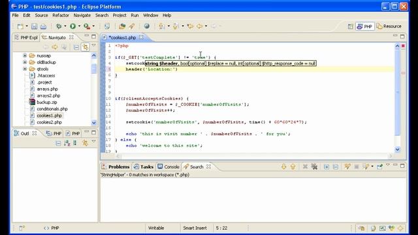This screenshot has width=418, height=235.
Task: Click Show Previous Match arrow in Search view
Action: (293, 167)
